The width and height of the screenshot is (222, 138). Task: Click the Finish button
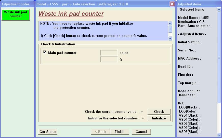point(119,132)
